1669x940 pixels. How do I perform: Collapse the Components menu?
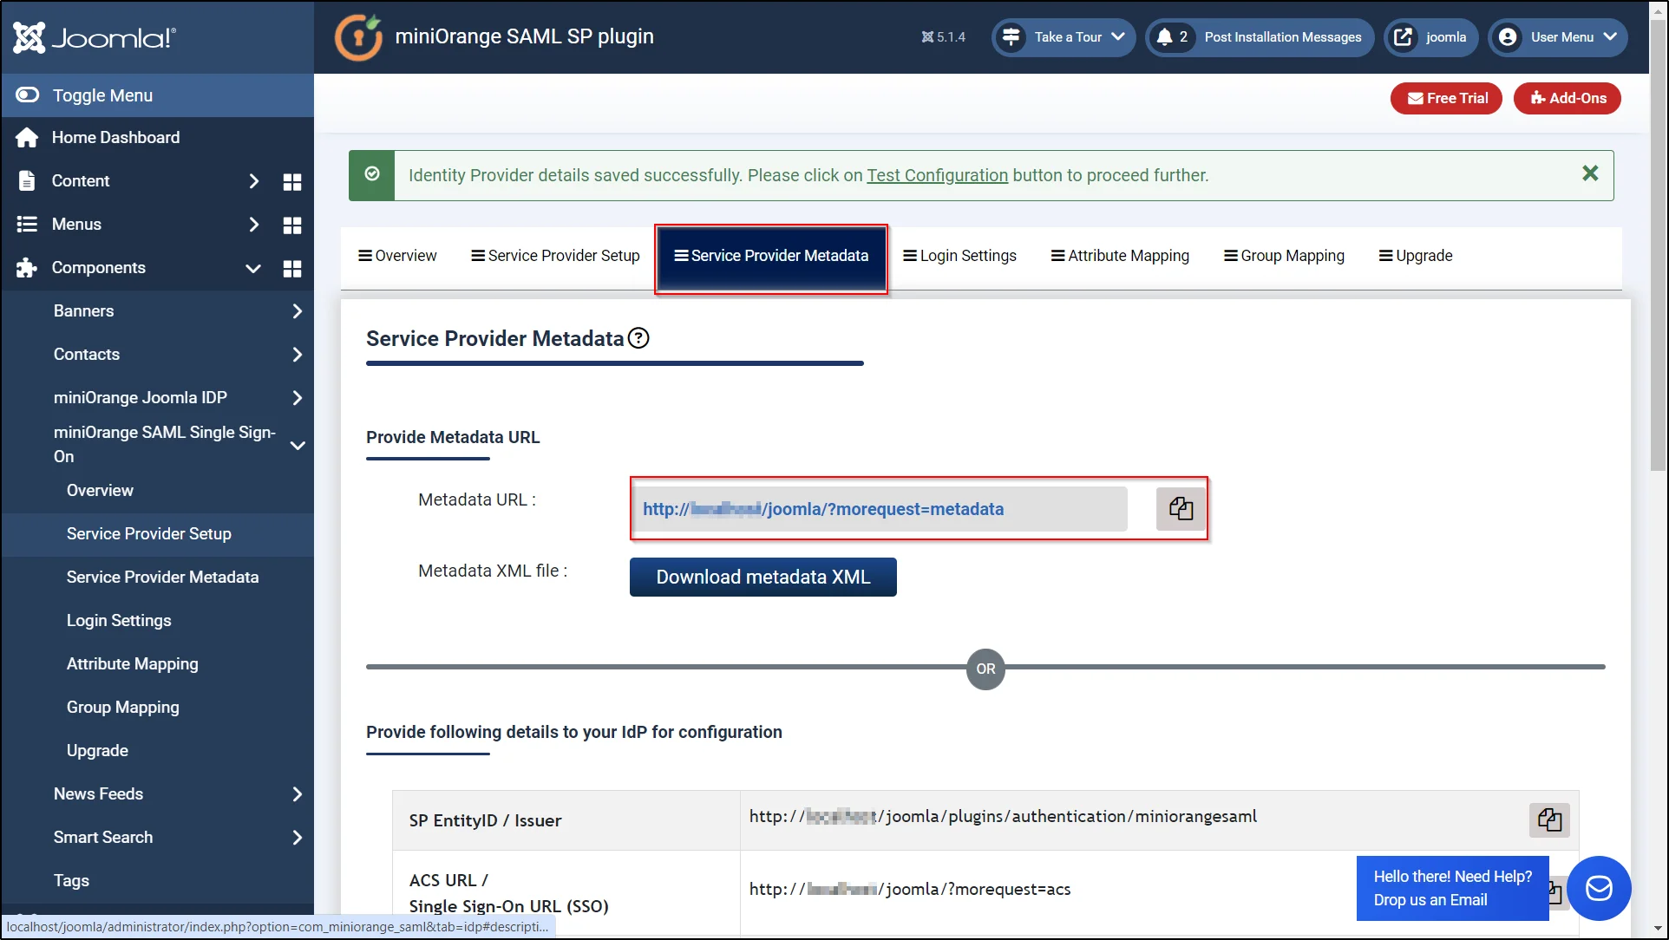pyautogui.click(x=253, y=268)
